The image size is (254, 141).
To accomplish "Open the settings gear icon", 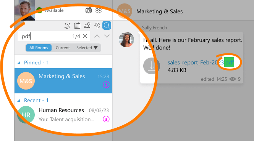I will (x=99, y=10).
